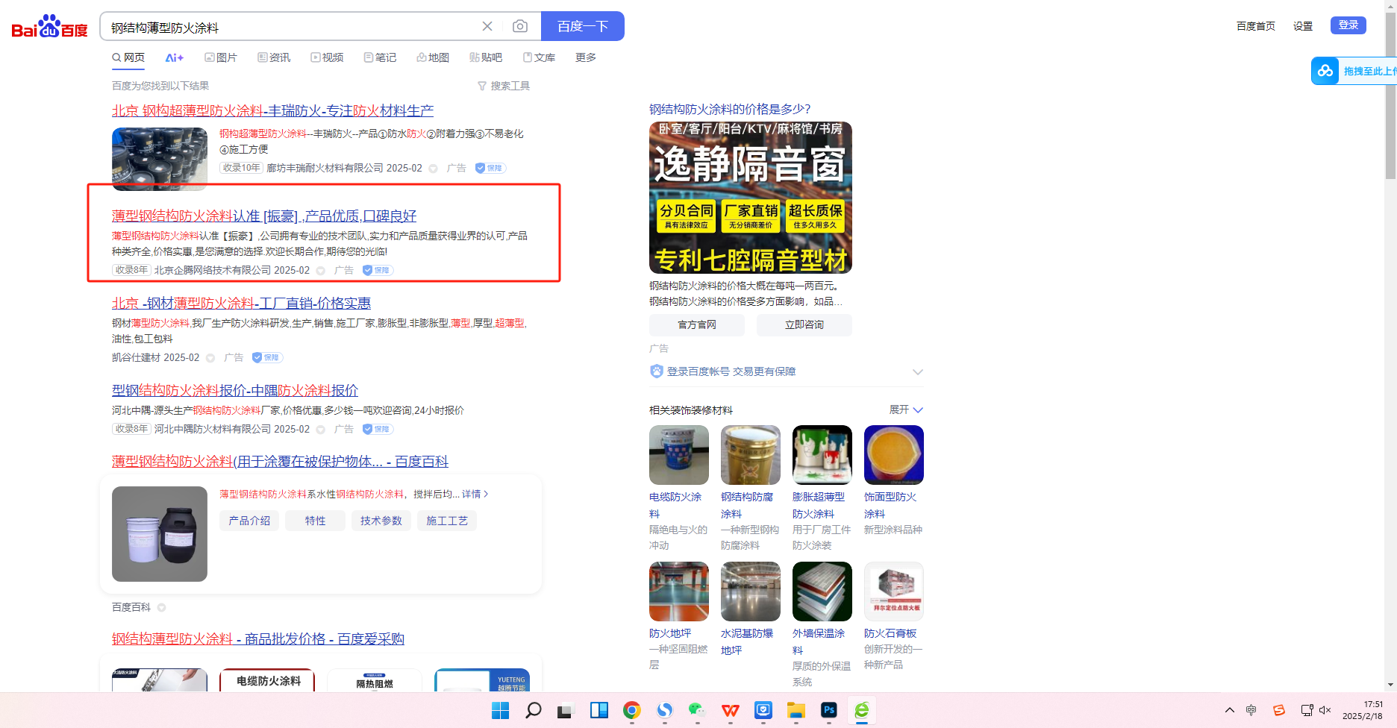Select the 钢结构防腐涂料 related material thumbnail
Image resolution: width=1397 pixels, height=728 pixels.
tap(751, 455)
